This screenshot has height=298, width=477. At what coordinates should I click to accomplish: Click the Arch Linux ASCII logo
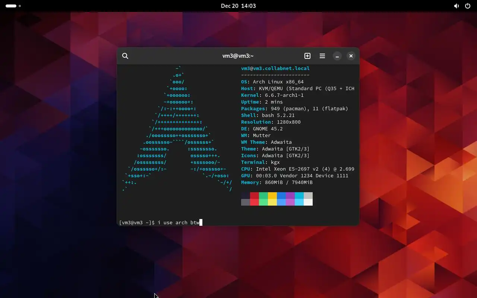(177, 129)
